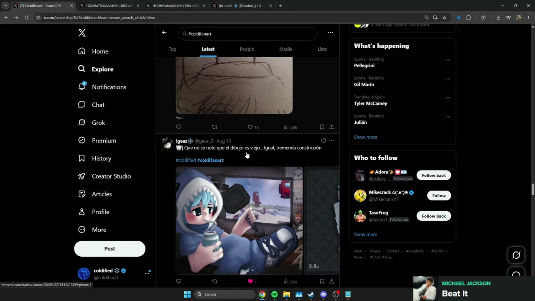This screenshot has height=301, width=535.
Task: Bookmark the !geaz post
Action: pos(322,282)
